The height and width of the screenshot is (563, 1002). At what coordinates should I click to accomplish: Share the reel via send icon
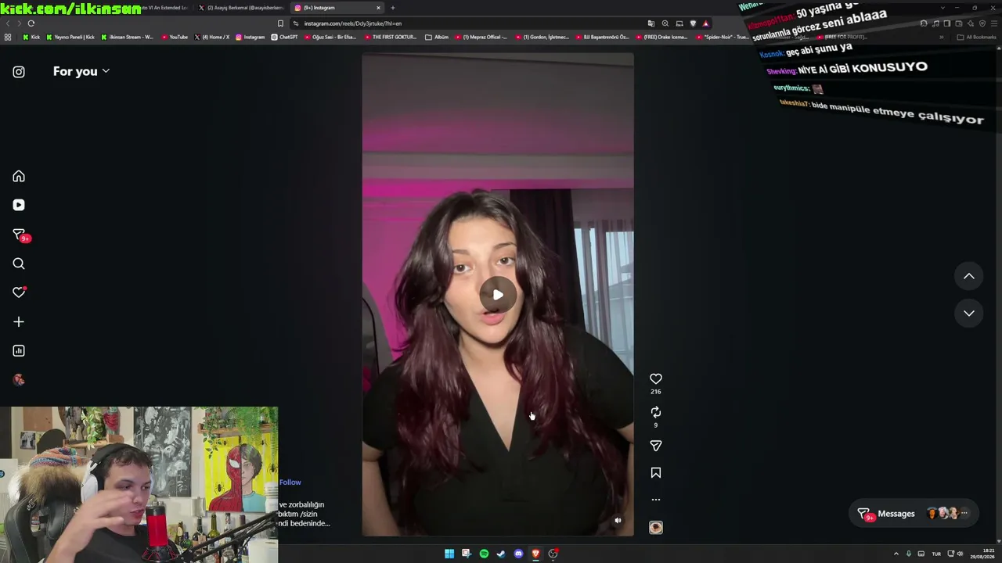pyautogui.click(x=656, y=446)
